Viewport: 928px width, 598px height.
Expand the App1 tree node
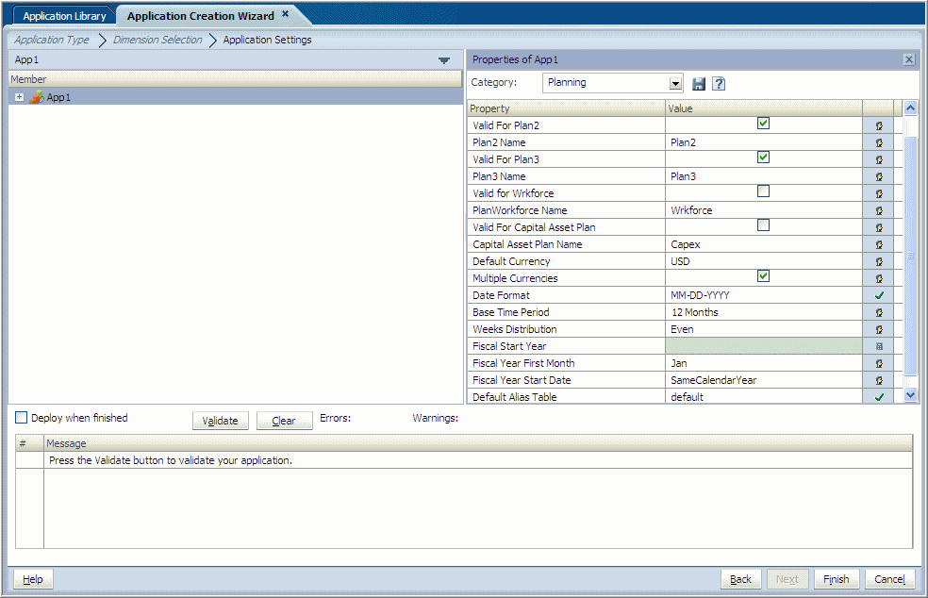(20, 97)
